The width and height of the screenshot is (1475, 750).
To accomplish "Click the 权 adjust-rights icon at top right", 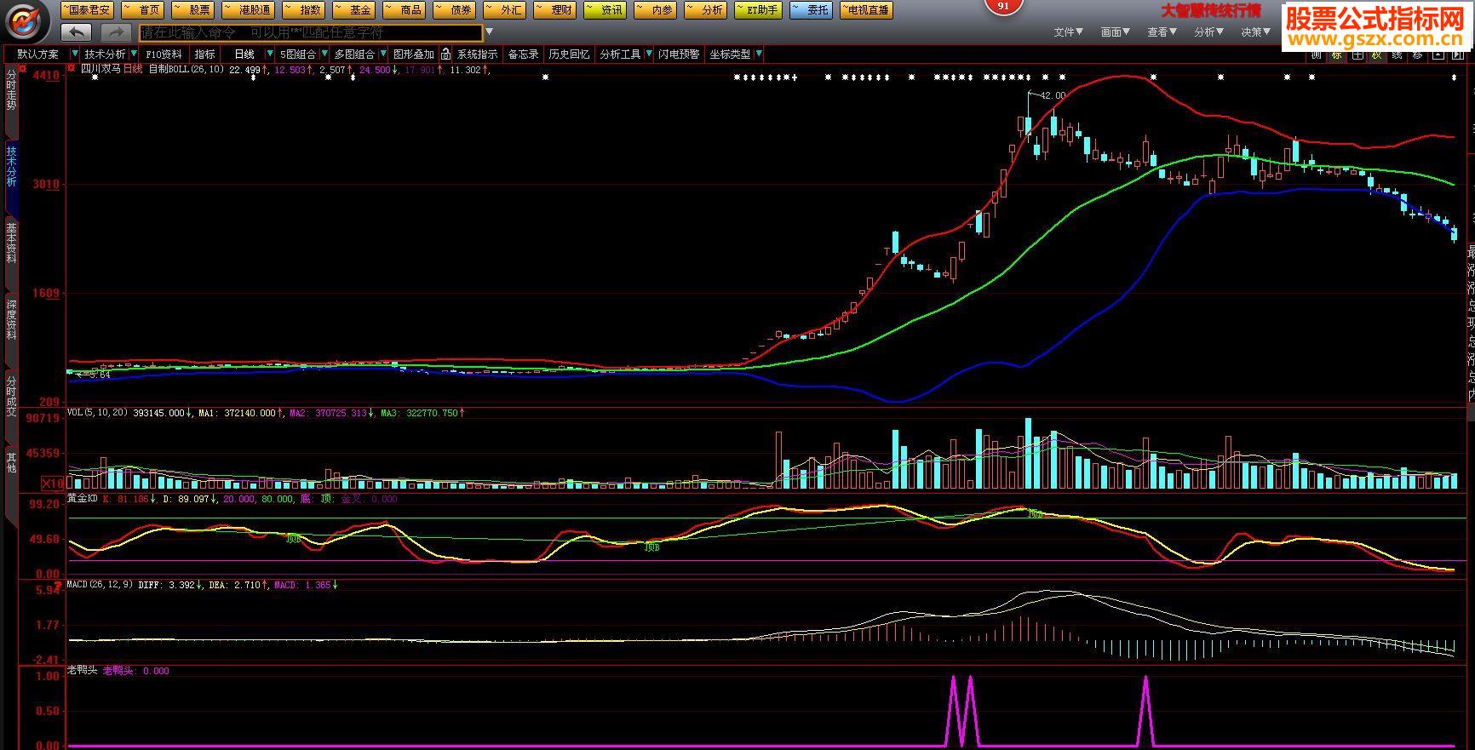I will (x=1376, y=54).
